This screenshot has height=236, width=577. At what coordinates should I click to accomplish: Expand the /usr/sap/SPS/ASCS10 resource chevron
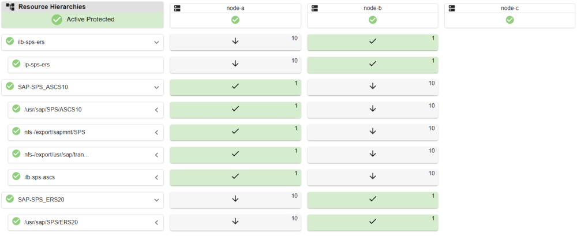pos(156,110)
